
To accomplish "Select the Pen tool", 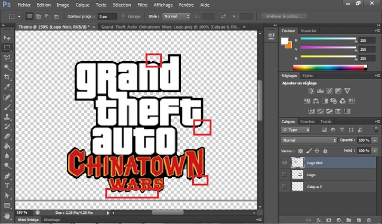I will [7, 176].
